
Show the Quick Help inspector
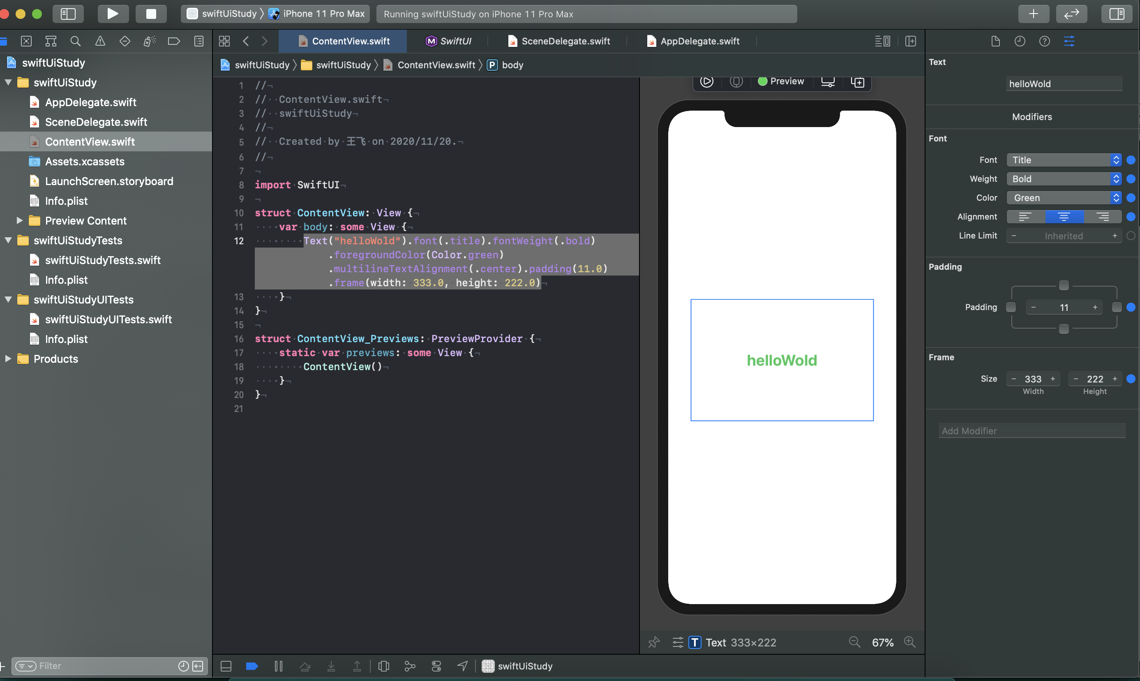click(1045, 41)
